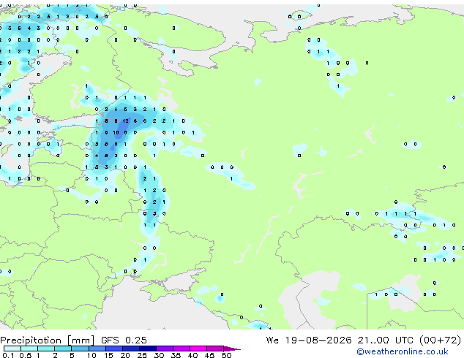Select the 1–2 mm legend swatch
Screen dimensions: 464x358
coord(46,349)
